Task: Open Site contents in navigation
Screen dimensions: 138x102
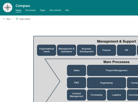Action: click(x=55, y=10)
